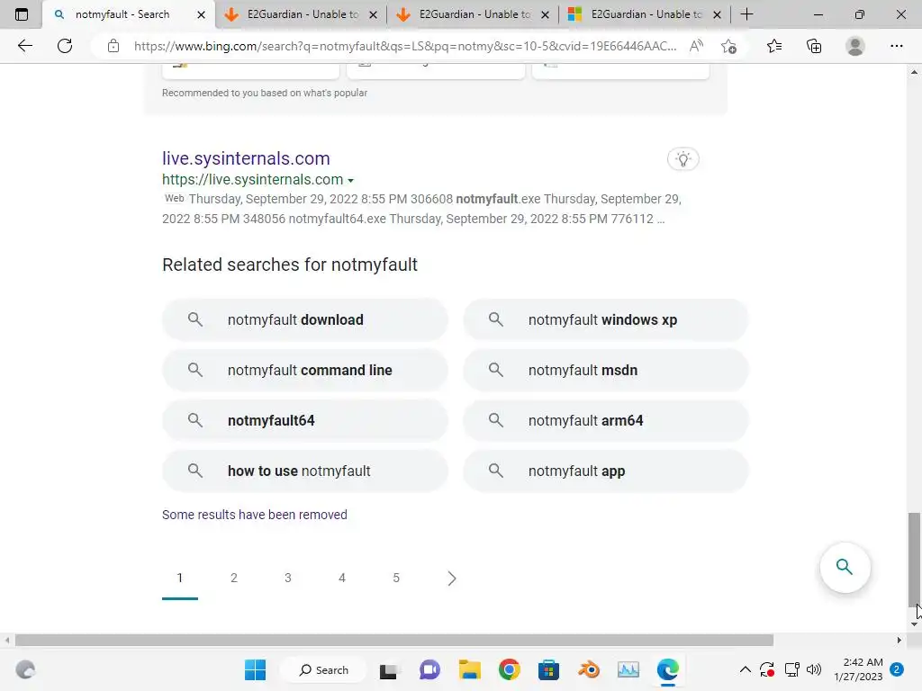View site information via lock icon
Viewport: 922px width, 691px height.
coord(113,46)
